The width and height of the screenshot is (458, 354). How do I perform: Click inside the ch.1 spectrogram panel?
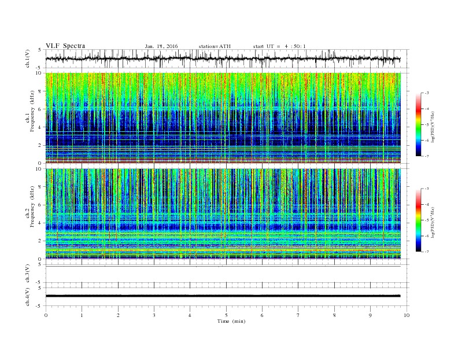[223, 118]
